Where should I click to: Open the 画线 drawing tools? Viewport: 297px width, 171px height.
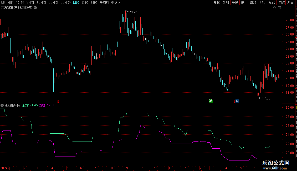coord(253,2)
